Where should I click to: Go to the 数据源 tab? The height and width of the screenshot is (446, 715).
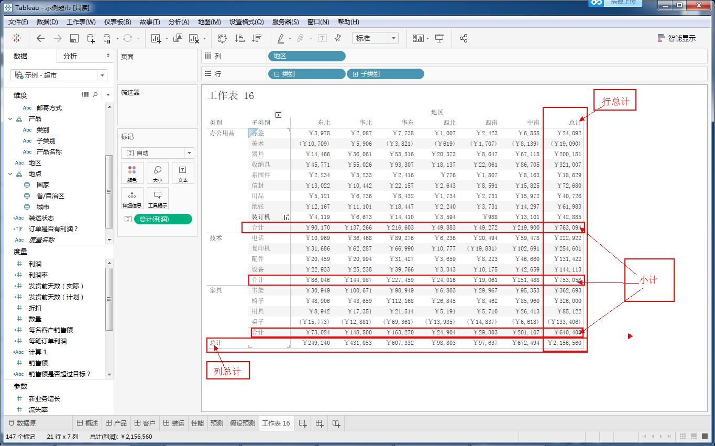23,423
